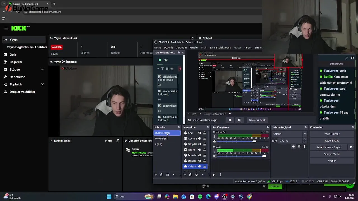
Task: Open Sahne Koleksiyonu menu
Action: tap(220, 47)
